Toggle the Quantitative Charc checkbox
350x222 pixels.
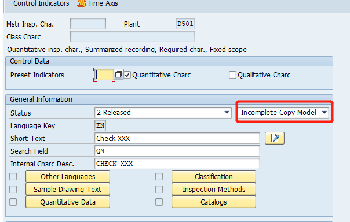[127, 75]
